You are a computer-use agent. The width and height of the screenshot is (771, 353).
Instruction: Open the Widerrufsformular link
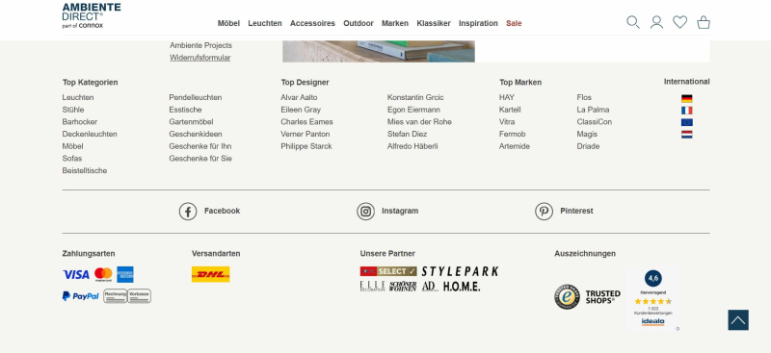(x=200, y=58)
